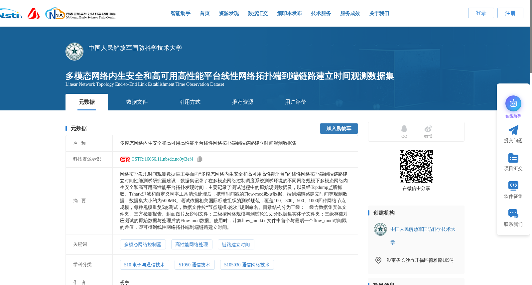Open 服务成效 in the top menu
The width and height of the screenshot is (532, 285).
click(350, 13)
